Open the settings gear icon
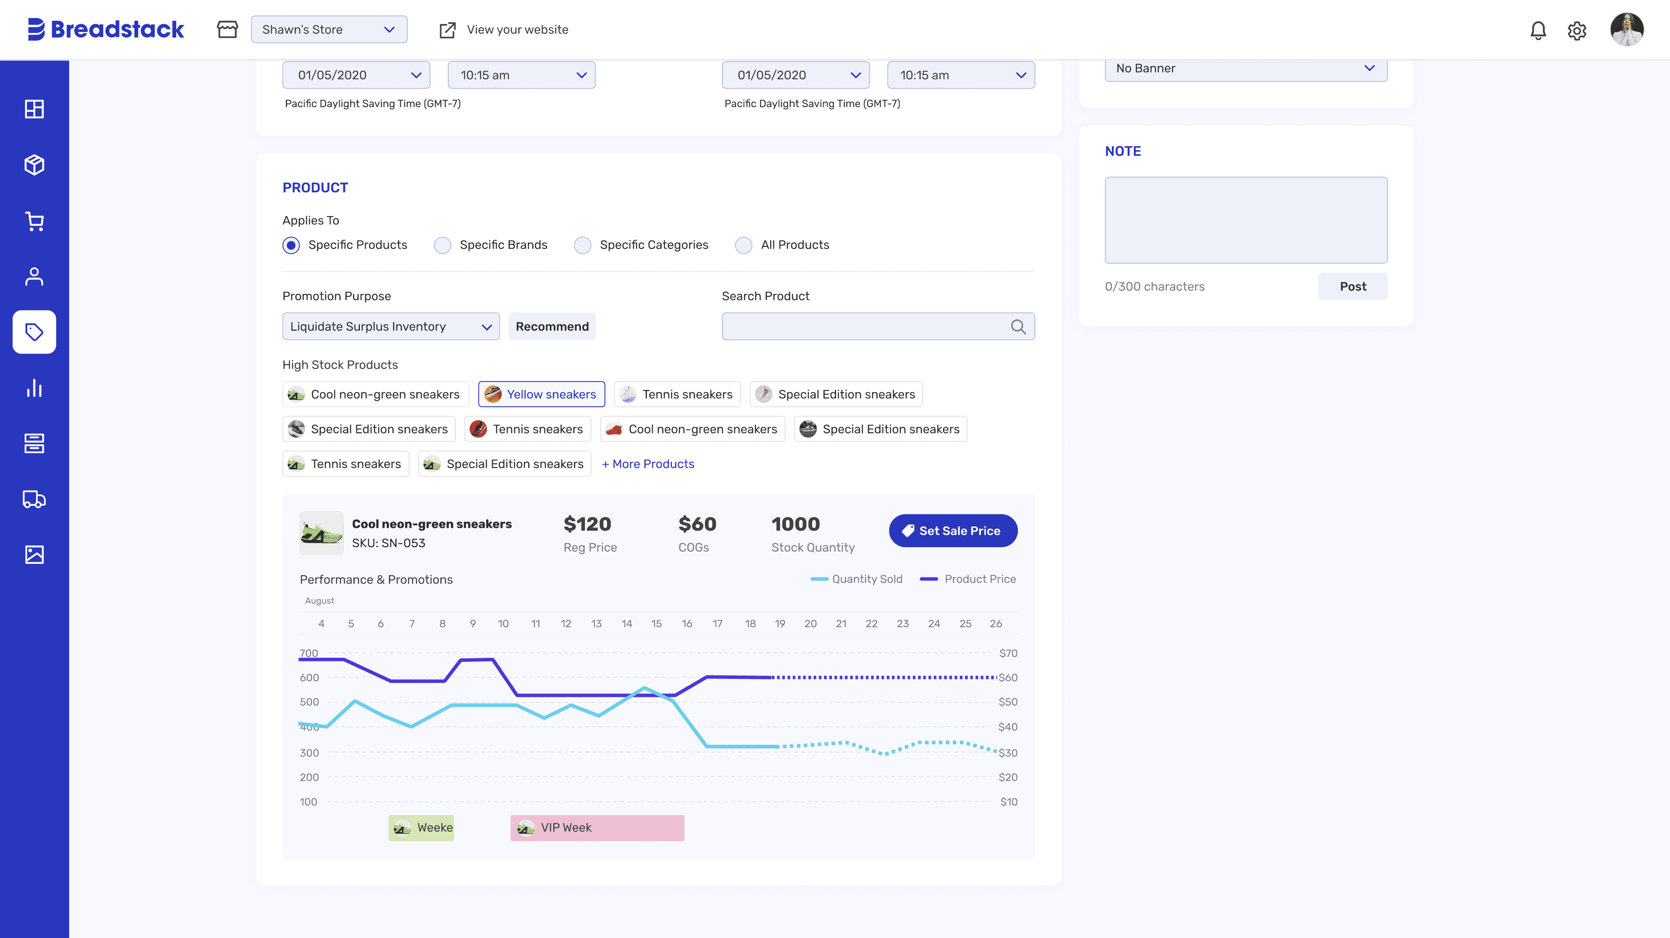The height and width of the screenshot is (938, 1670). (x=1577, y=30)
